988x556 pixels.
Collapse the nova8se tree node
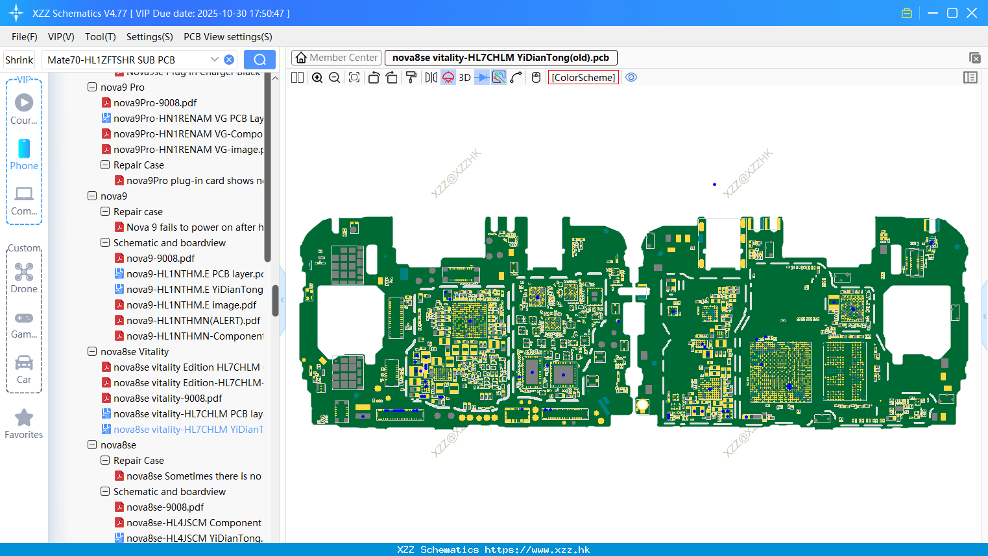point(92,445)
